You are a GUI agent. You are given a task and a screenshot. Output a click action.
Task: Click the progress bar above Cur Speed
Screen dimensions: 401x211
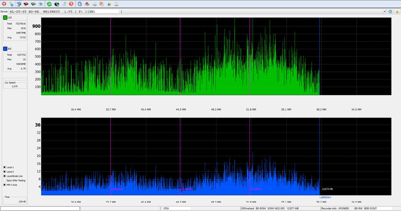[15, 79]
